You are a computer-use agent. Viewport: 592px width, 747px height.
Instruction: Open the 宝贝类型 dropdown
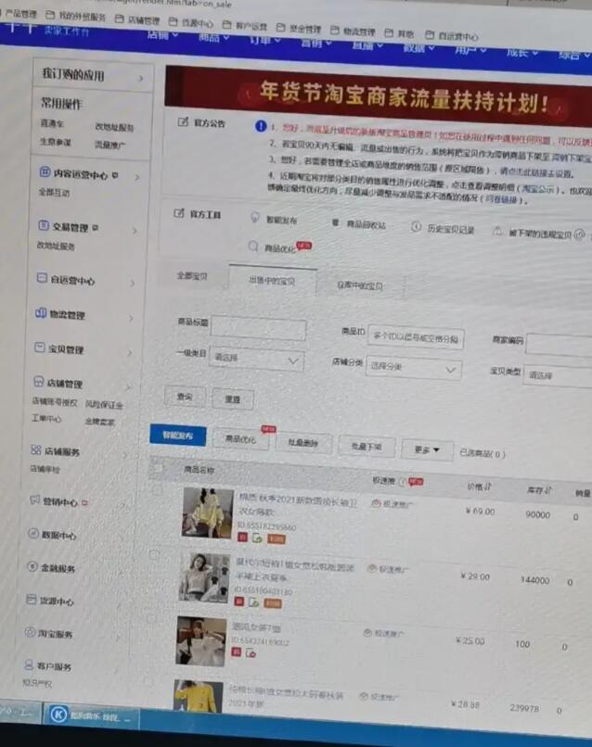click(558, 376)
